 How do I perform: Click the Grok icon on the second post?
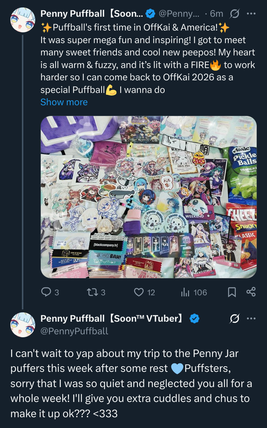(234, 319)
